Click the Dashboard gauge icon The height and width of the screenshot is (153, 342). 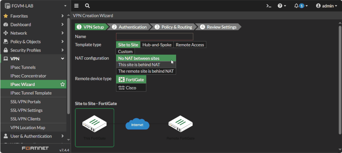[6, 24]
